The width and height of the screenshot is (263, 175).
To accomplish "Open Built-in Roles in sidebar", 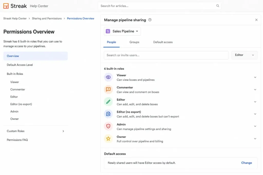I will click(15, 74).
